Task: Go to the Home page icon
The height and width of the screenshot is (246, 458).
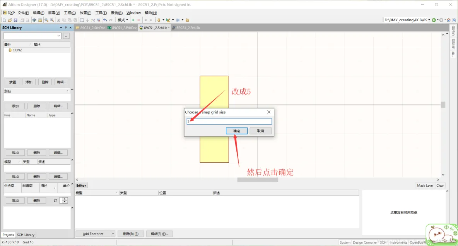Action: tap(449, 20)
